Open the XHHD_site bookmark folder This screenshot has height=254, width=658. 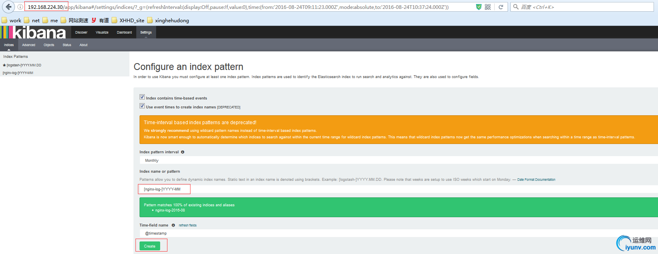[128, 20]
